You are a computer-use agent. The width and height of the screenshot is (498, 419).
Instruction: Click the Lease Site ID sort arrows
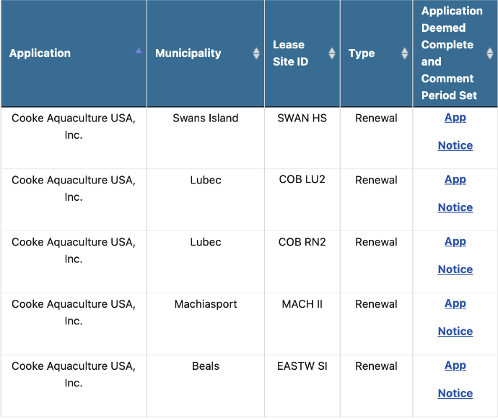pyautogui.click(x=332, y=53)
